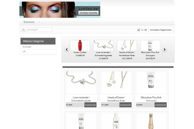Click grid title Hearts of Desire / Verstellbare Kette
This screenshot has height=129, width=194.
pos(116,99)
